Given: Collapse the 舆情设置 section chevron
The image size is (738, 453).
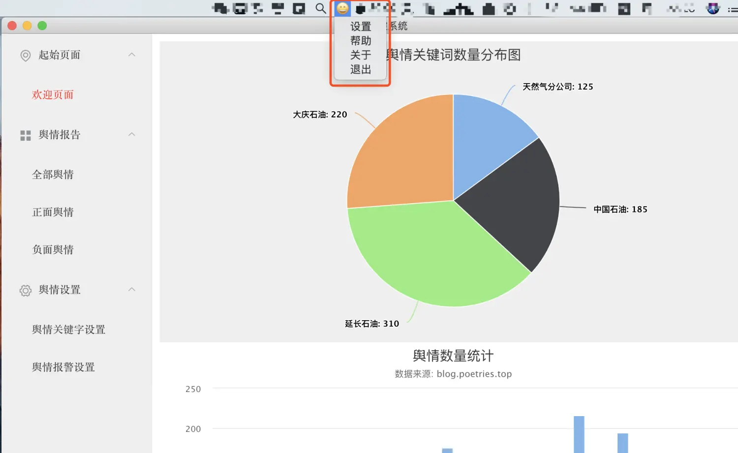Looking at the screenshot, I should pyautogui.click(x=131, y=289).
